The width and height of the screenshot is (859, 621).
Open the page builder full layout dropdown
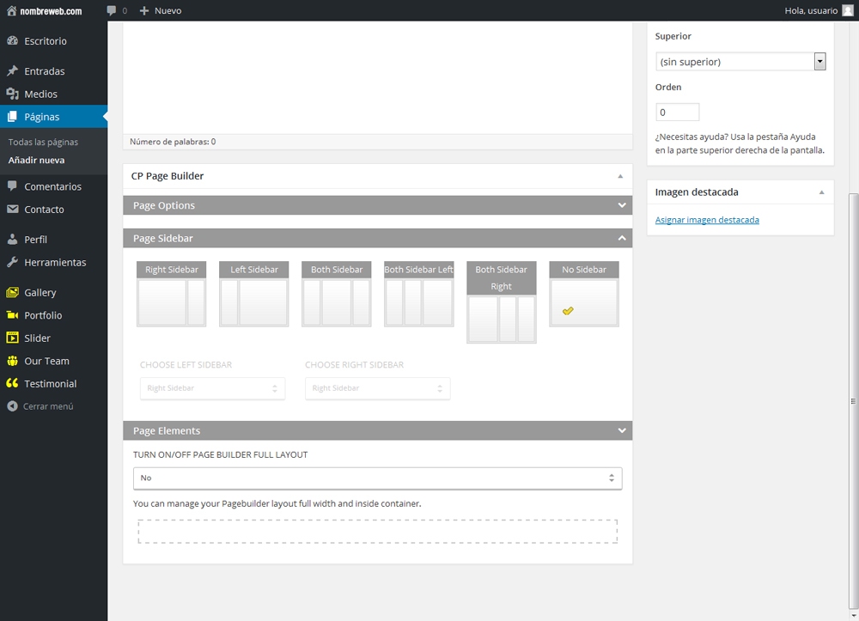click(x=377, y=478)
